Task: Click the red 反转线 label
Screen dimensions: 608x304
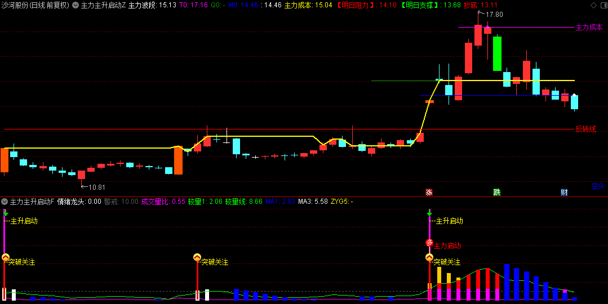Action: 585,129
